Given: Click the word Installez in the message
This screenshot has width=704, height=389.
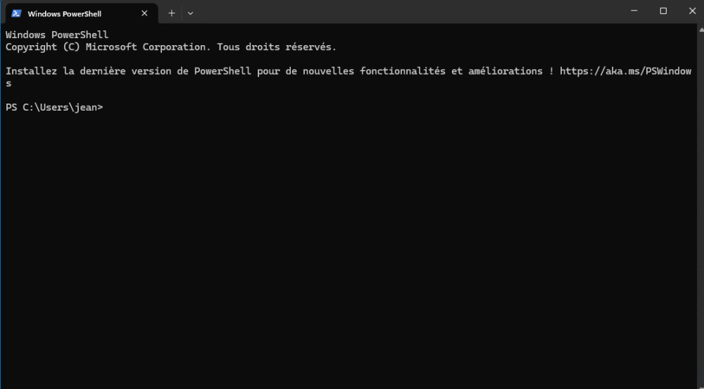Looking at the screenshot, I should (31, 71).
